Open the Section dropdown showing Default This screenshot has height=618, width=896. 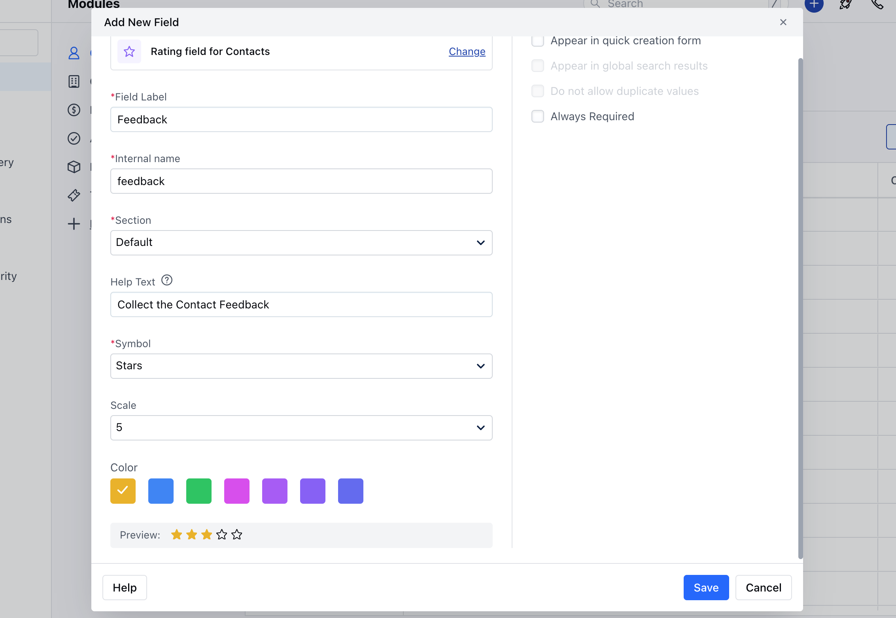tap(301, 242)
